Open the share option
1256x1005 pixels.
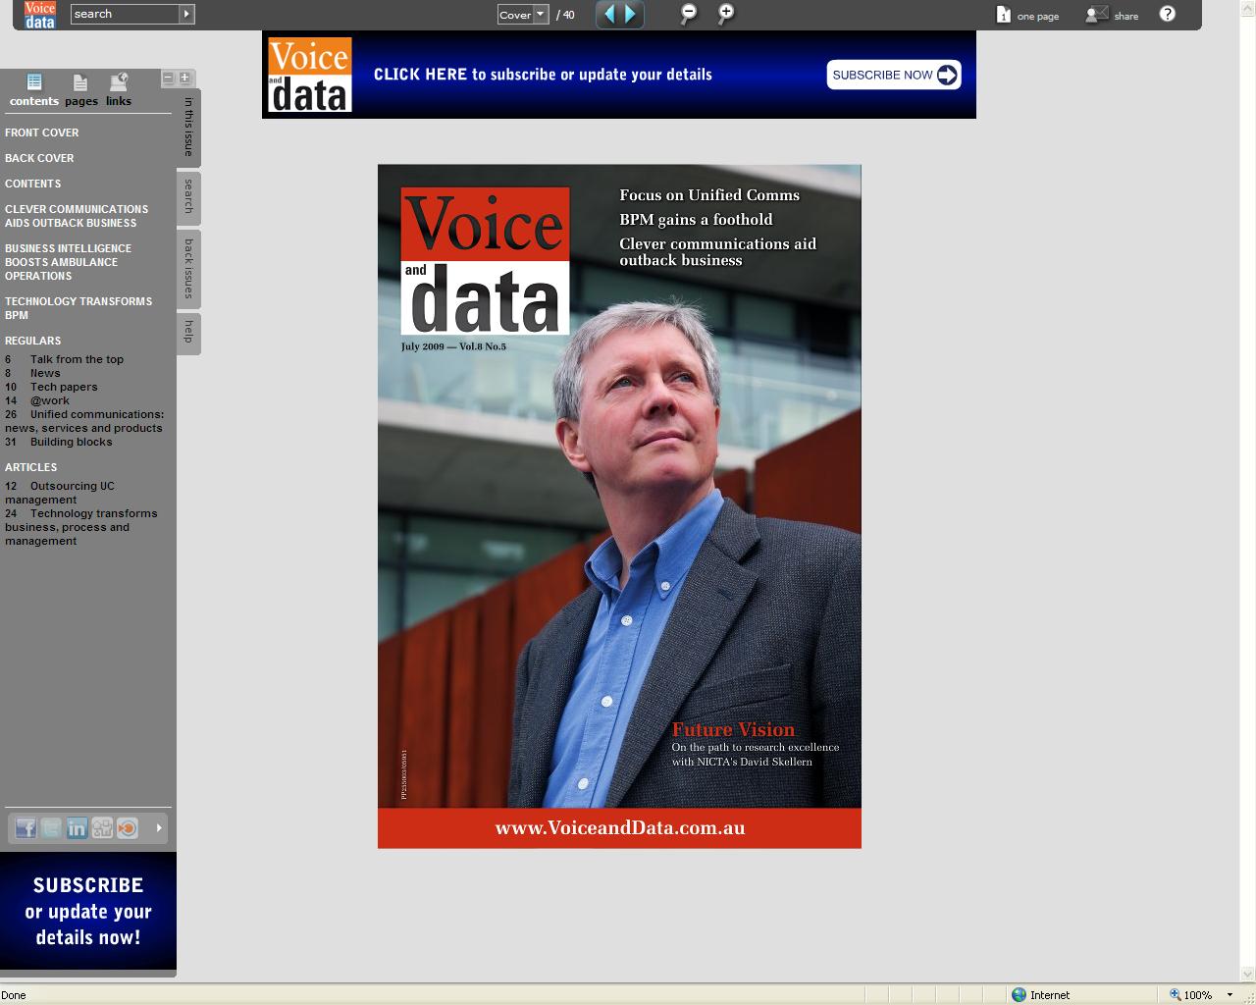pyautogui.click(x=1113, y=15)
